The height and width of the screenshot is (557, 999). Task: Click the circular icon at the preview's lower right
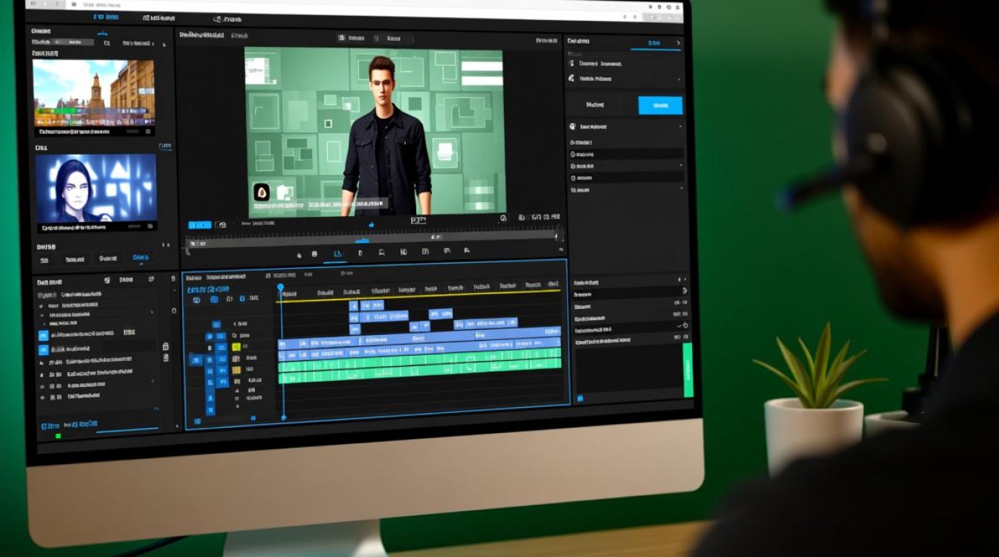[x=503, y=218]
